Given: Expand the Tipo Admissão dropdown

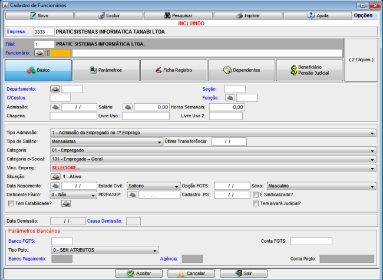Looking at the screenshot, I should tap(213, 133).
